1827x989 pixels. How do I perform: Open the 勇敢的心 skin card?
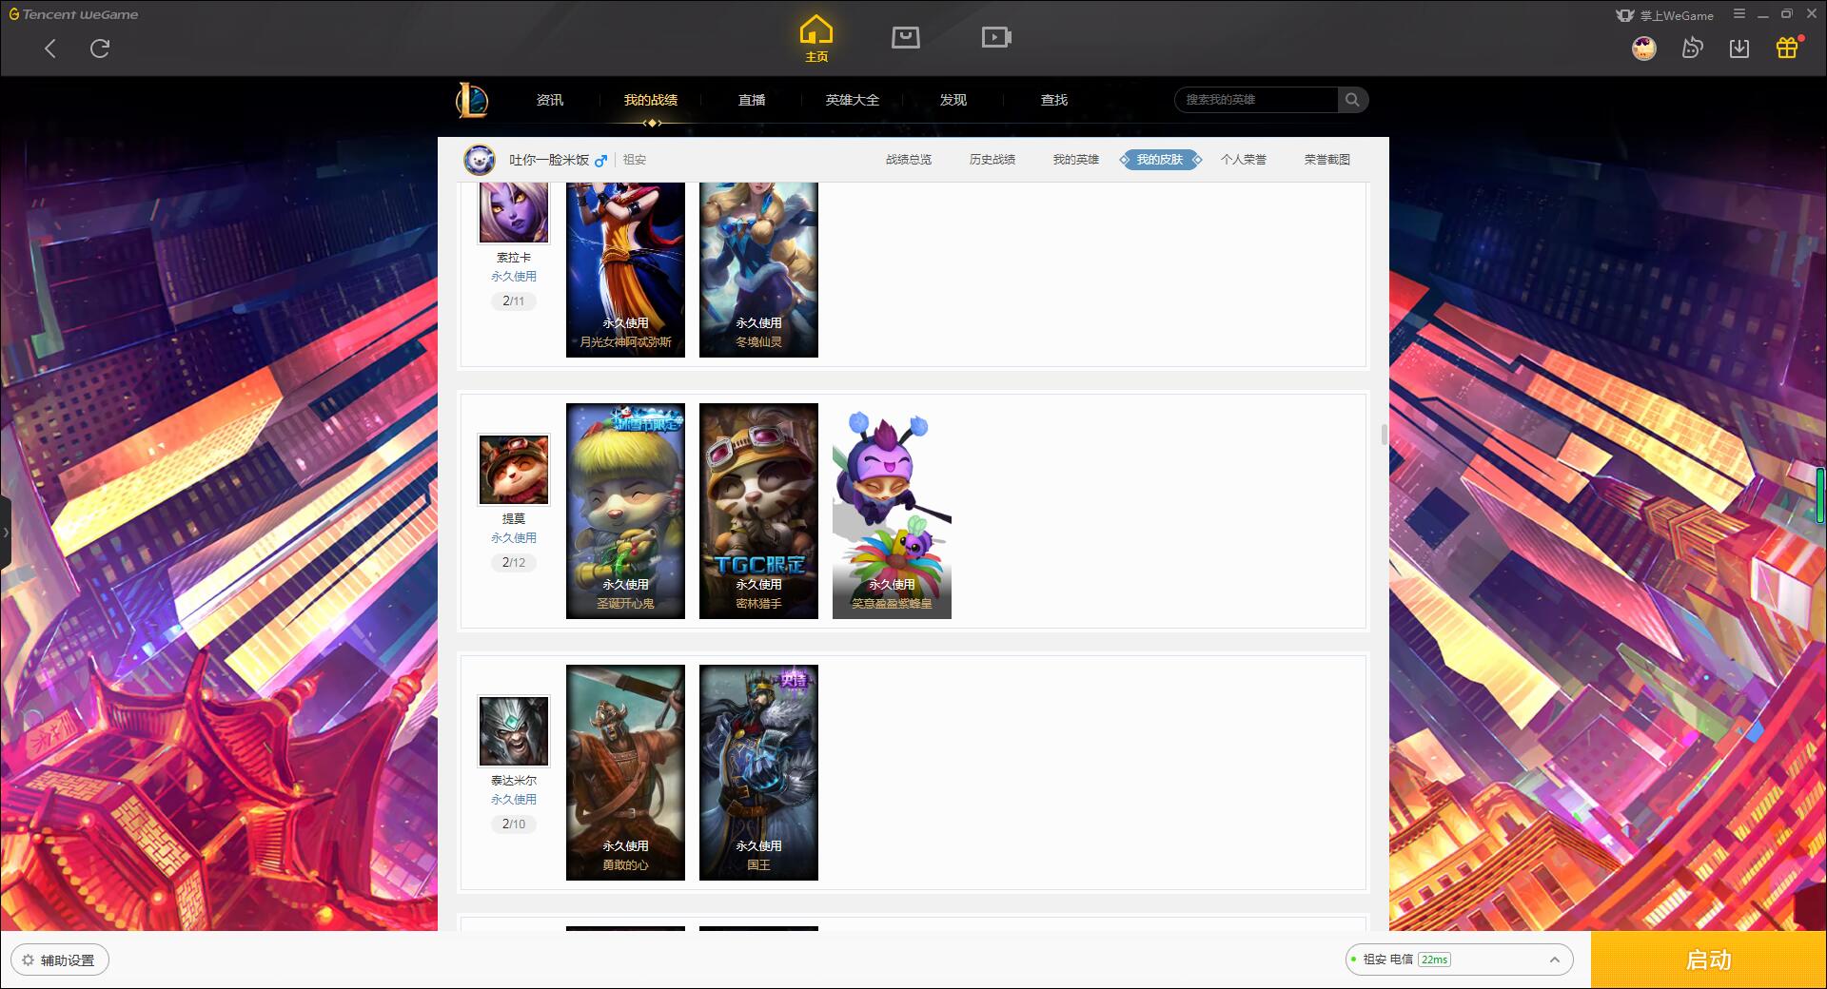625,772
